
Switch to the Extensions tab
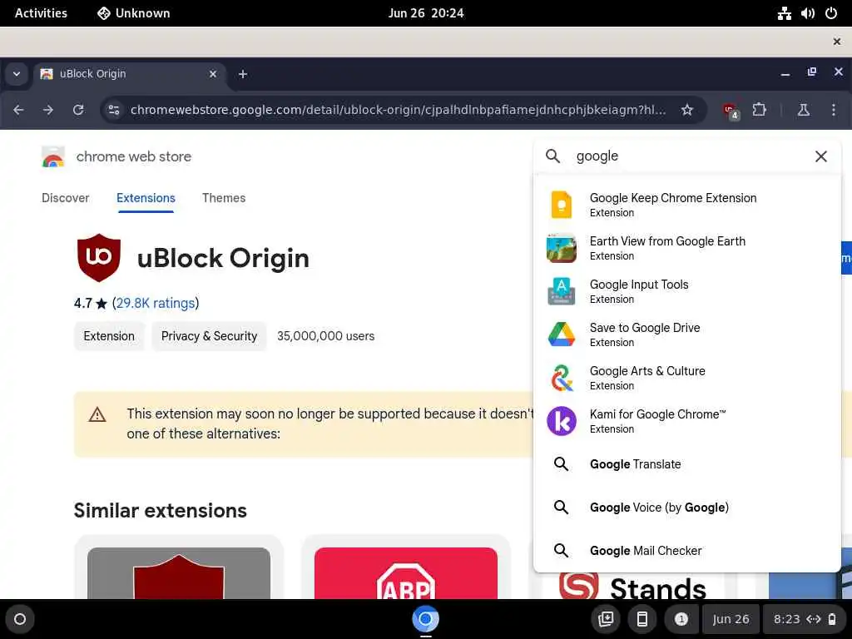pyautogui.click(x=146, y=198)
